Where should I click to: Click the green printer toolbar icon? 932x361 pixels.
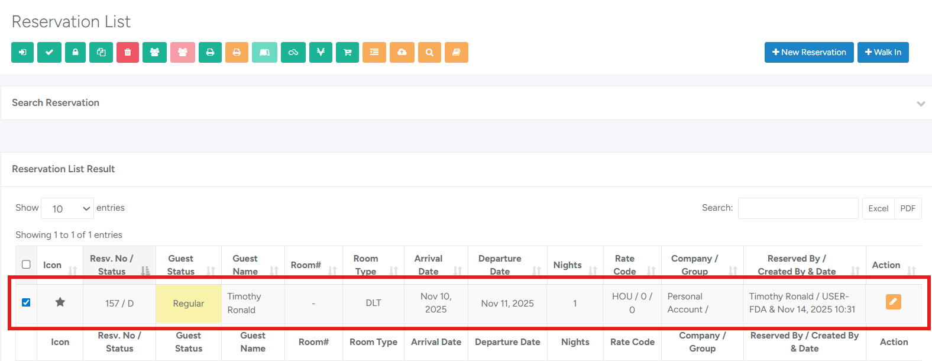(210, 52)
